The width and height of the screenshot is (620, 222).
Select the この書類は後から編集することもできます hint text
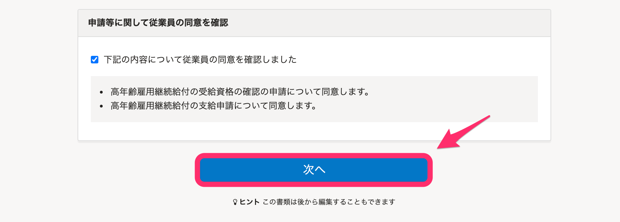pyautogui.click(x=329, y=202)
